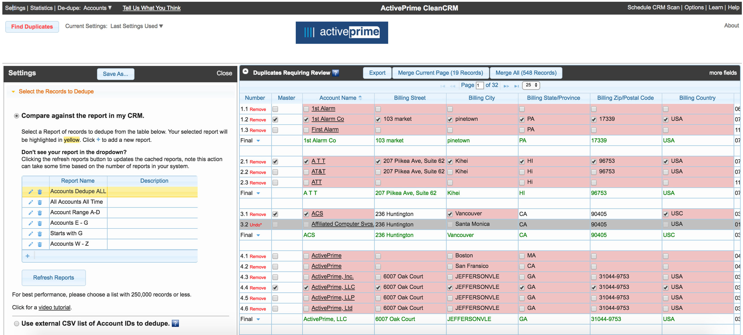
Task: Open the De-dupe Accounts dropdown
Action: 97,8
